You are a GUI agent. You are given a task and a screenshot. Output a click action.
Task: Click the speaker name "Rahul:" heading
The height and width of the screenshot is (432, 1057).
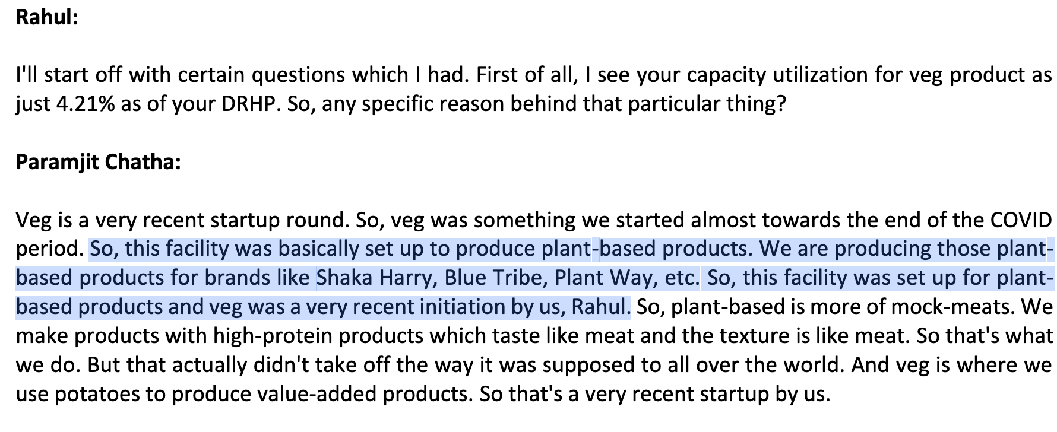point(47,17)
